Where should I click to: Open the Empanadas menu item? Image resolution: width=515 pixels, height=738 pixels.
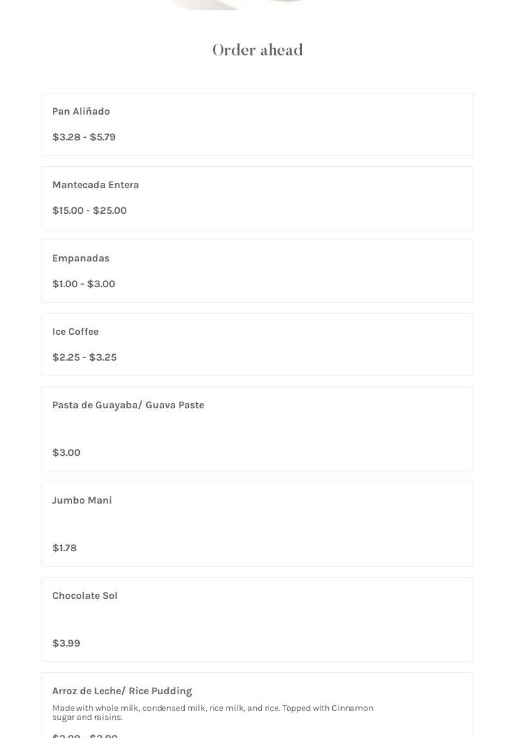[80, 258]
